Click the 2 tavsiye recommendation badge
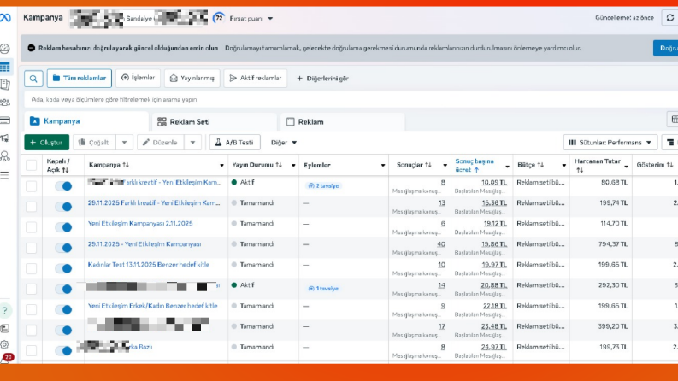 coord(324,185)
